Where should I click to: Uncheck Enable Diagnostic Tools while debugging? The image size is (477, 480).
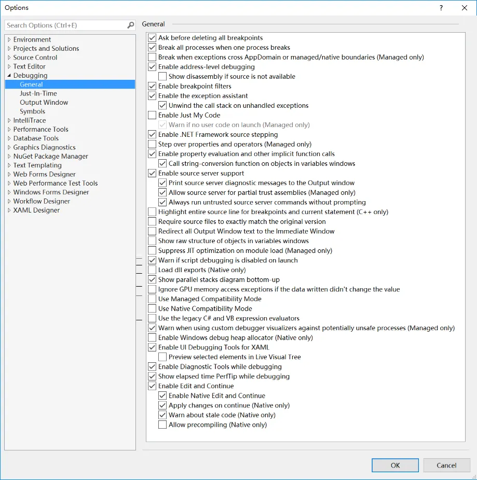point(152,366)
